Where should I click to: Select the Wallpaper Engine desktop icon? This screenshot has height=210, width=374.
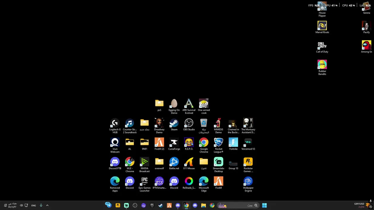[x=248, y=184]
